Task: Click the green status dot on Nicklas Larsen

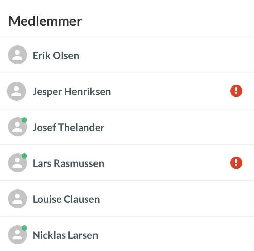Action: [x=24, y=228]
